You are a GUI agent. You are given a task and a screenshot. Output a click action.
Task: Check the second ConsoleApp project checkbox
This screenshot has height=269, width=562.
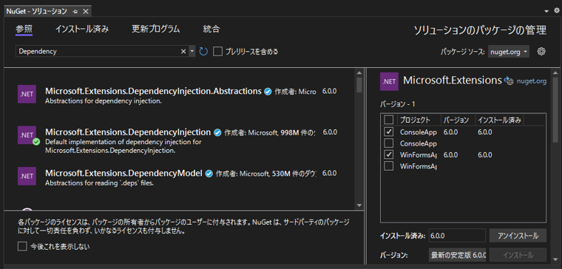tap(388, 143)
